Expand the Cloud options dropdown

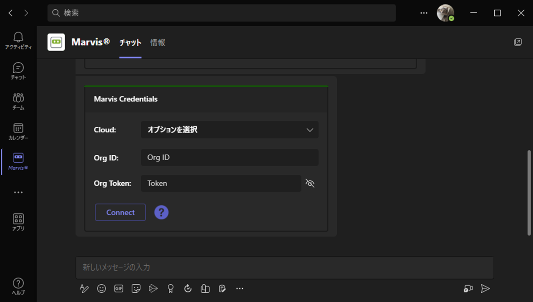[230, 130]
